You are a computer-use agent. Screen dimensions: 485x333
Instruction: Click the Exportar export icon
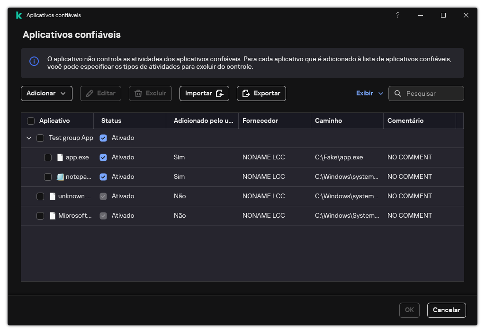click(x=246, y=93)
